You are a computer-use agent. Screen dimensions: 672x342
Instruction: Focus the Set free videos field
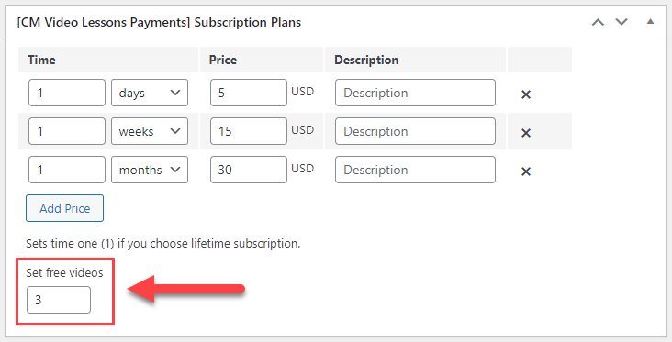[59, 300]
